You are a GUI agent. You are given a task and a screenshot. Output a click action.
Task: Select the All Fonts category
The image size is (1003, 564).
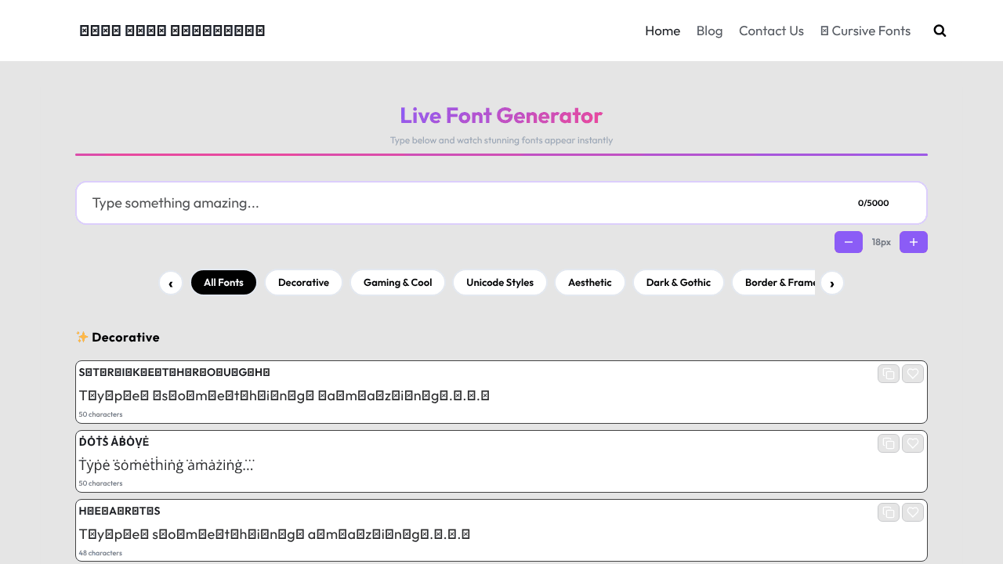click(x=223, y=283)
